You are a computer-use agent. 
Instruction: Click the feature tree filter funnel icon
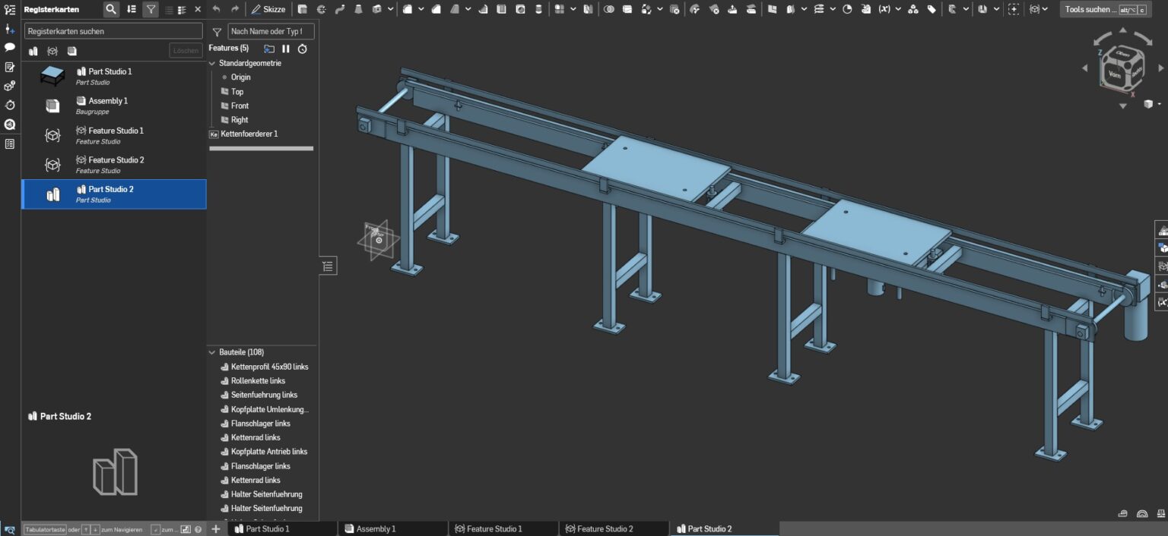click(217, 32)
